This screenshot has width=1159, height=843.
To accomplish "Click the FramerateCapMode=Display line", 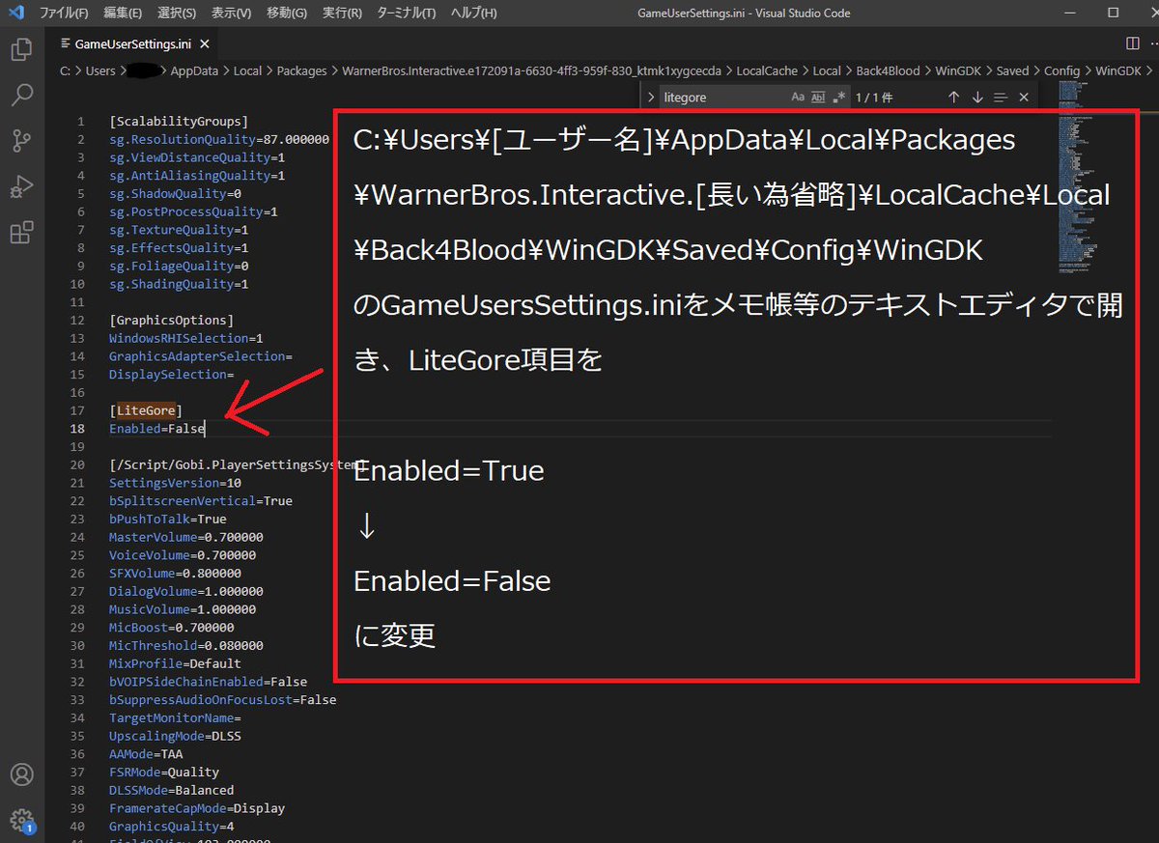I will (197, 808).
